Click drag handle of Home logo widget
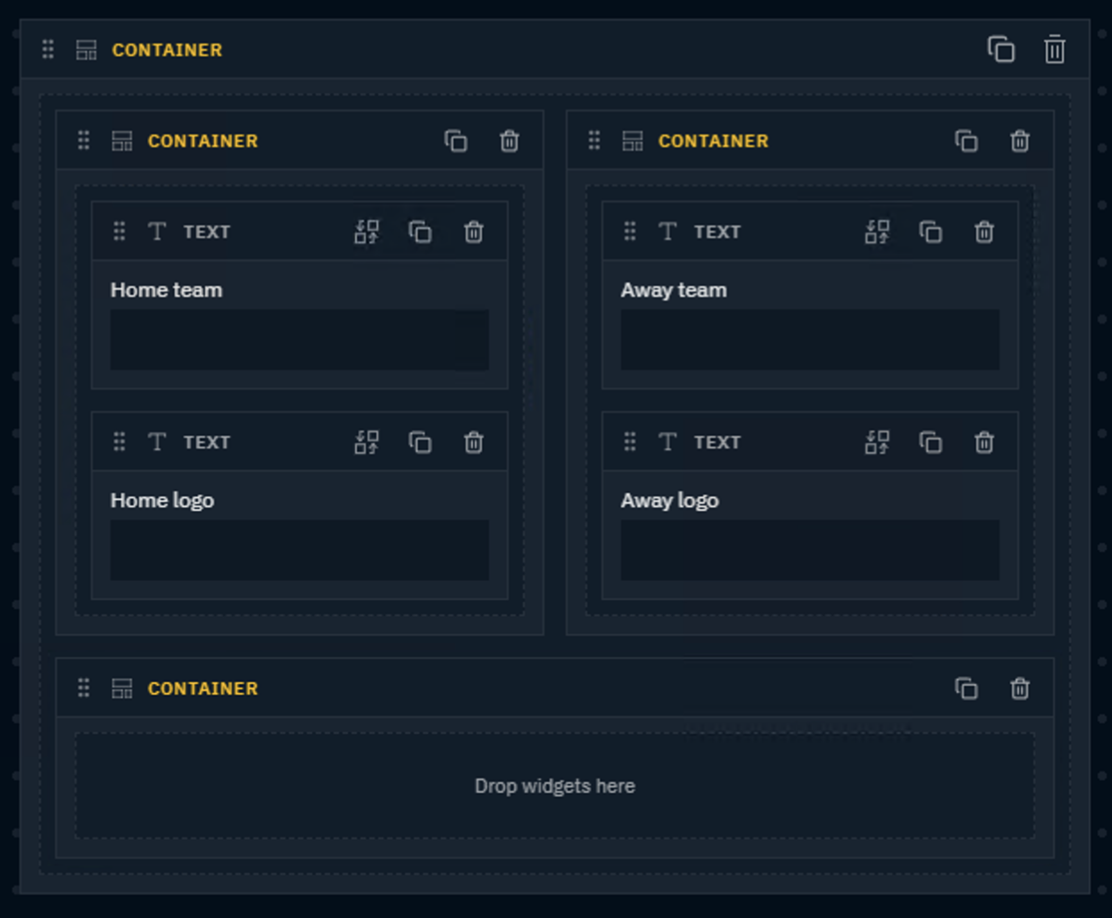 [x=120, y=441]
